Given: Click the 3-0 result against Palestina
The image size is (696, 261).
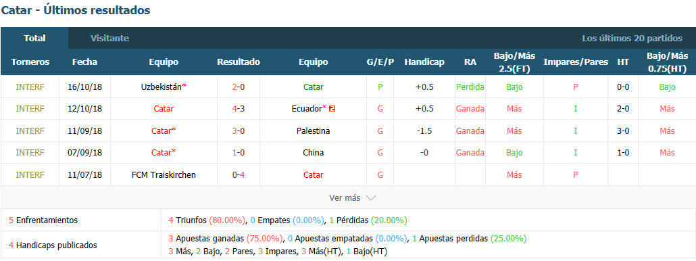Looking at the screenshot, I should (x=239, y=131).
